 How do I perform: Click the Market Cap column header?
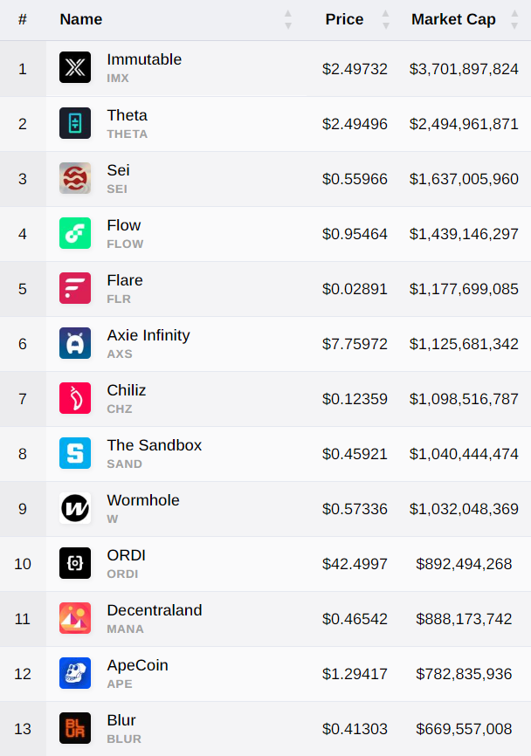453,19
